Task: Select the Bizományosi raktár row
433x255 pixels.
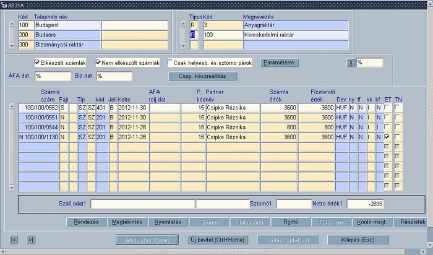Action: point(67,45)
